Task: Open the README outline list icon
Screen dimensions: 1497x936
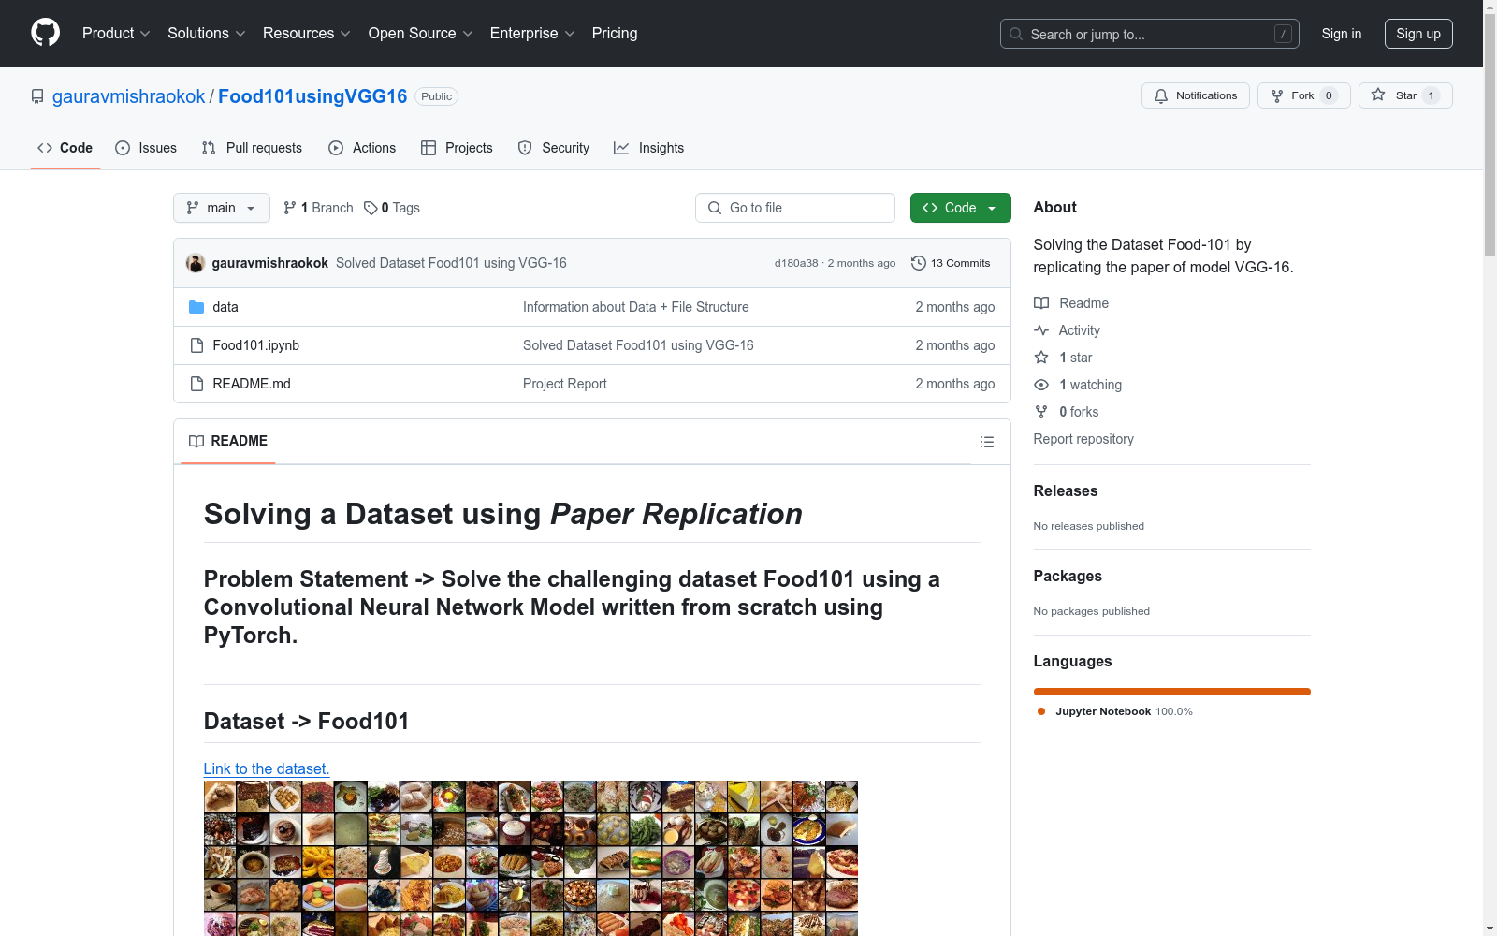Action: [x=986, y=442]
